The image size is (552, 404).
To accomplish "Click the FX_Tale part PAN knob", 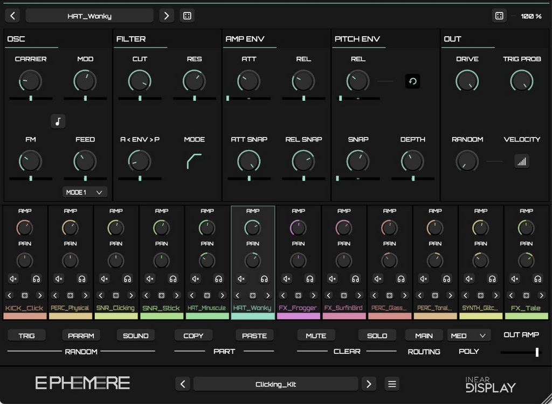I will 526,261.
